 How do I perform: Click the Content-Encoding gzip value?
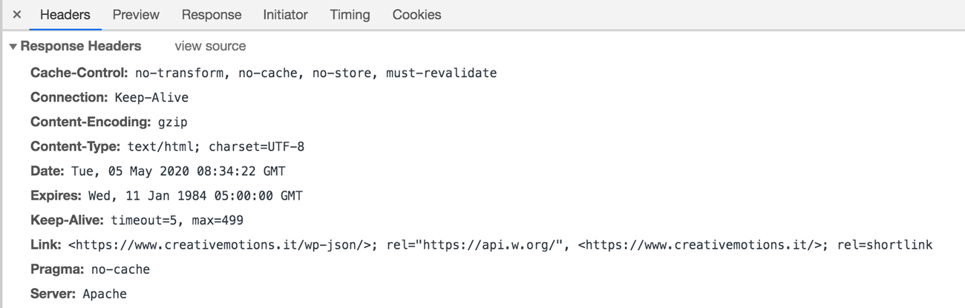(172, 122)
